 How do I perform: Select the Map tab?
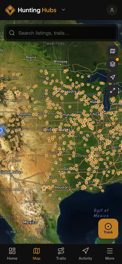pos(37,254)
